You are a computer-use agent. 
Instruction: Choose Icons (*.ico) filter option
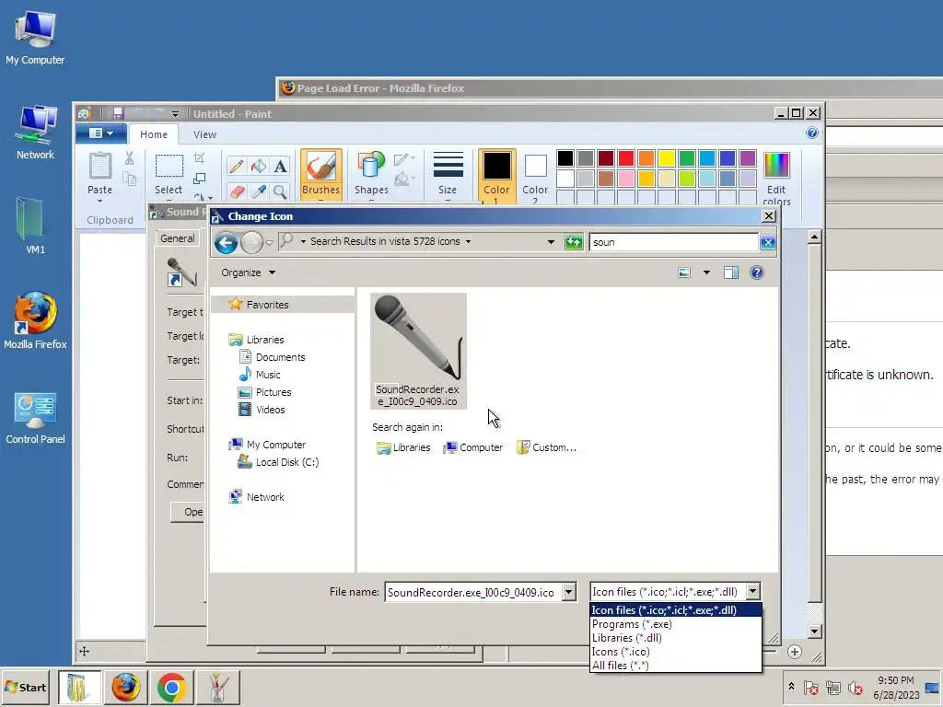675,652
